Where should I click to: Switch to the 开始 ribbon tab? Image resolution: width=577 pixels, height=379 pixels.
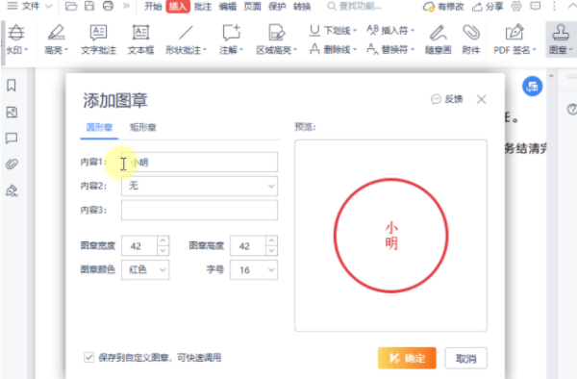153,7
